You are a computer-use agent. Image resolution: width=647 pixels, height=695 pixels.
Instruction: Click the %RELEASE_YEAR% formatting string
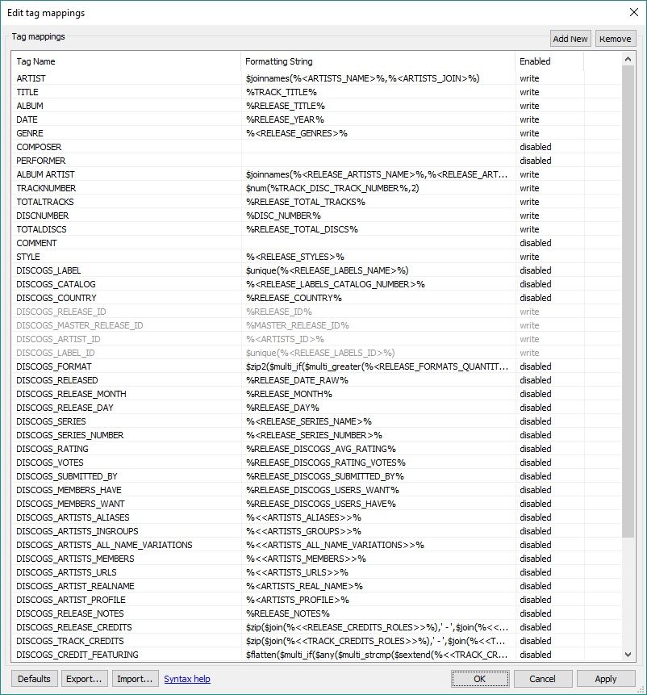(285, 119)
